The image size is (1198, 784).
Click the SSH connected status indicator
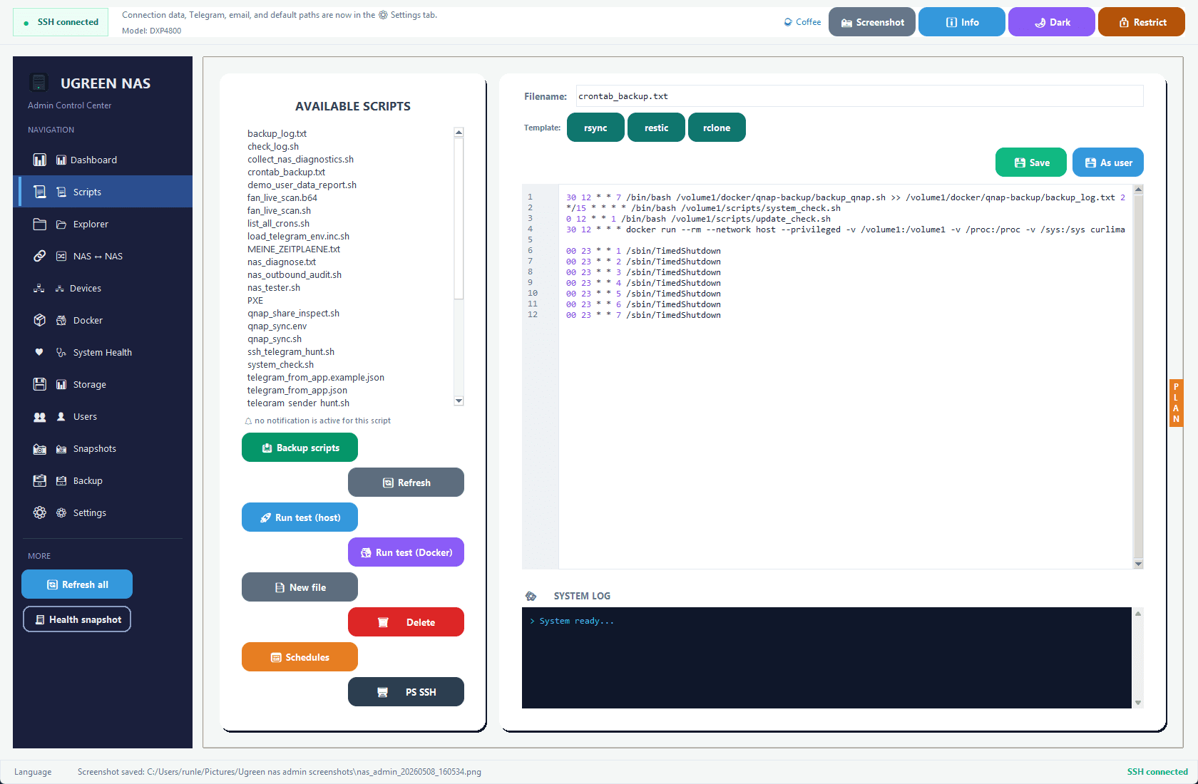pos(61,22)
